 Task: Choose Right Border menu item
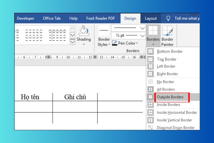point(173,74)
